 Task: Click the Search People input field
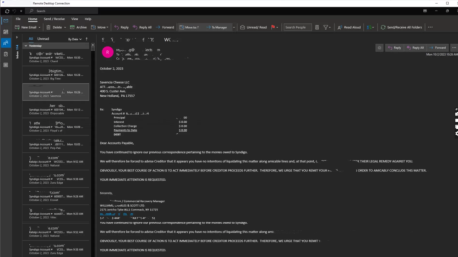[297, 27]
